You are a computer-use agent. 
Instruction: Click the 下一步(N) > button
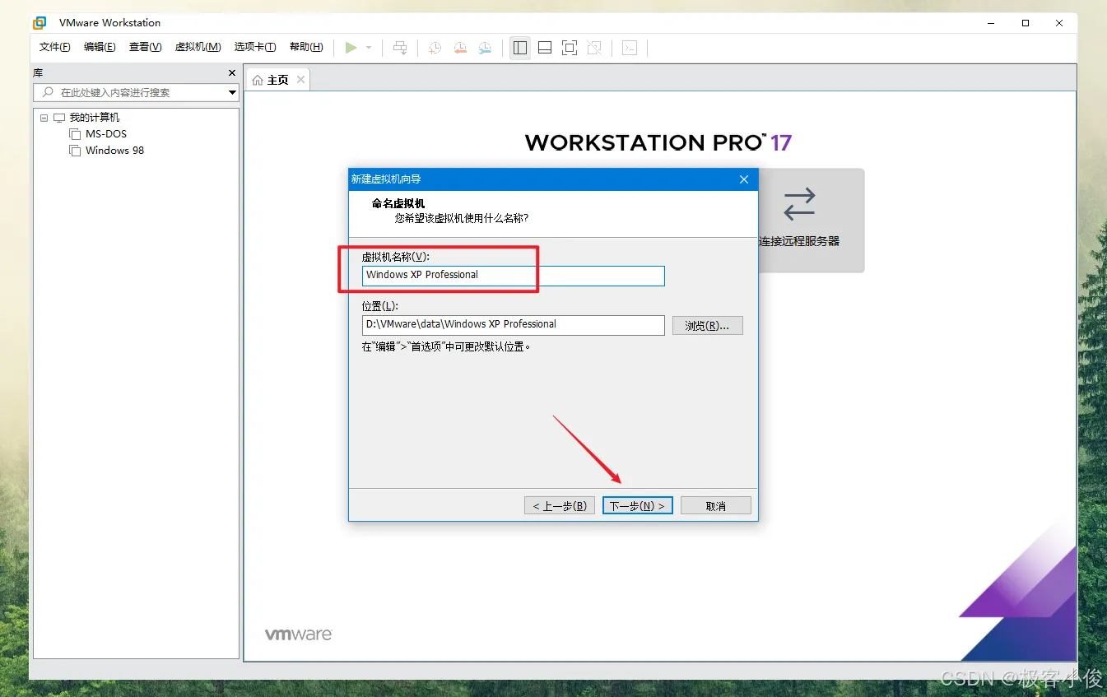(638, 505)
